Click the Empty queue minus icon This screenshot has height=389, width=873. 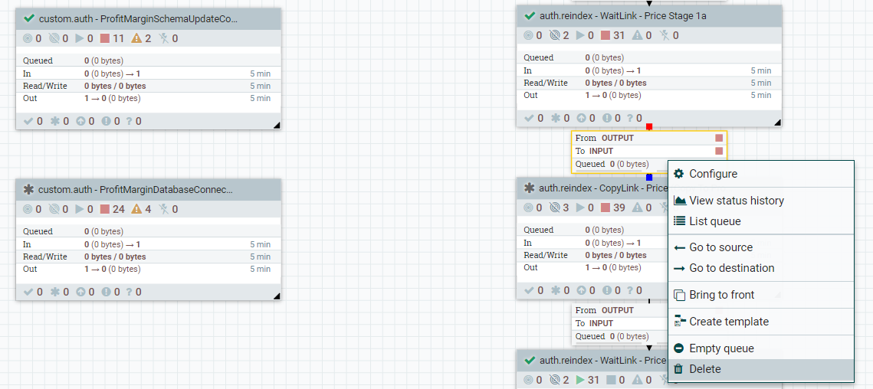point(678,348)
